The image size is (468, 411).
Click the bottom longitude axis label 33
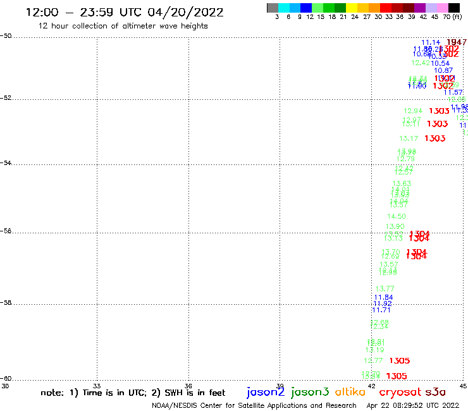coord(97,386)
